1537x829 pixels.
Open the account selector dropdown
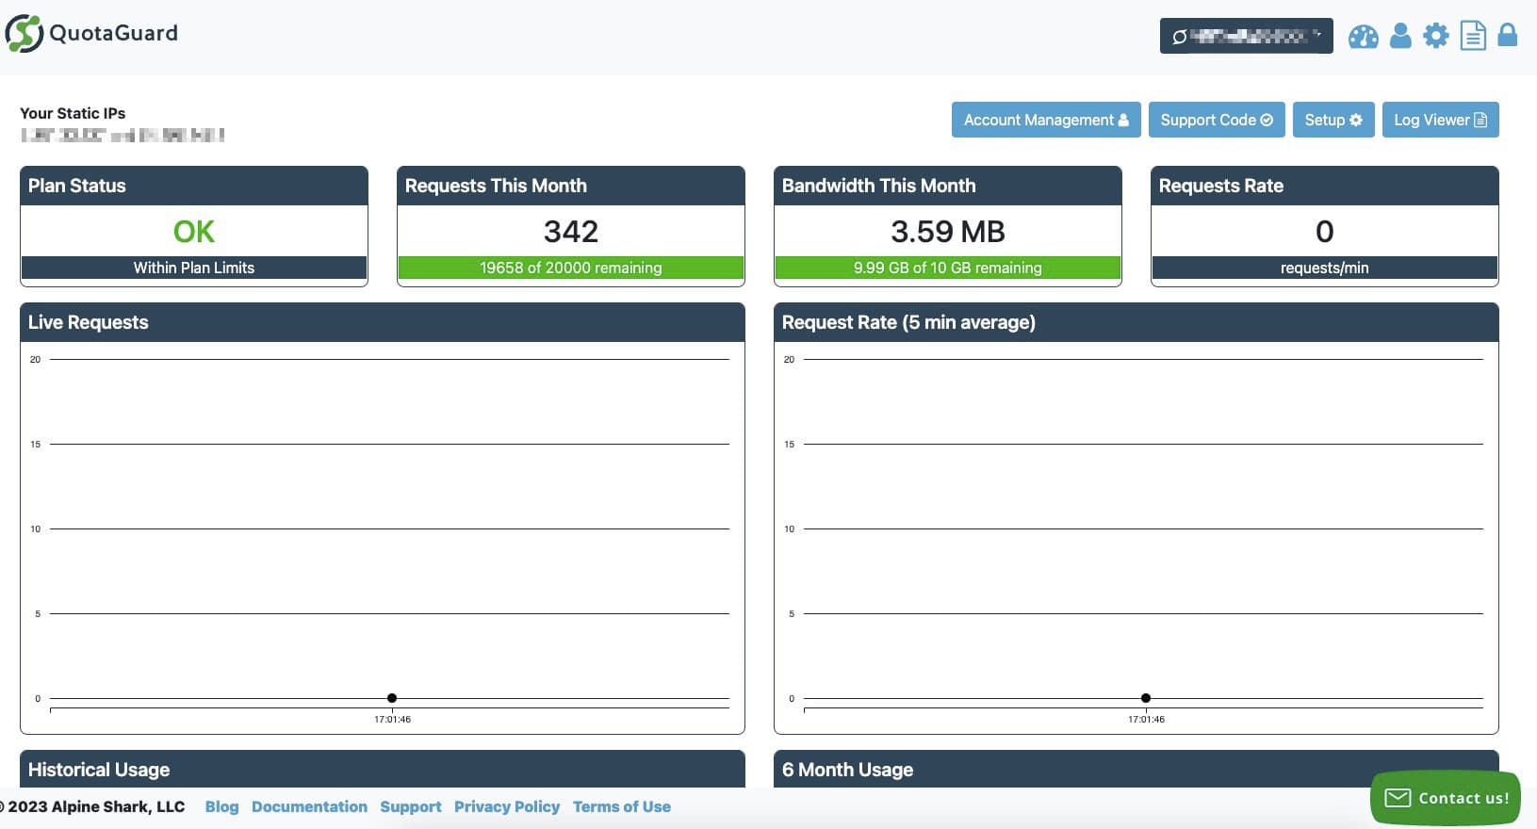click(1246, 36)
